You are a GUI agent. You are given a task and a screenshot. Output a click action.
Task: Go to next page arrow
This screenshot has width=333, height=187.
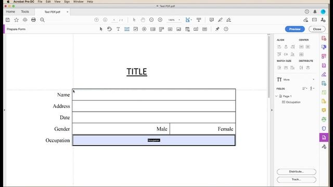click(105, 20)
